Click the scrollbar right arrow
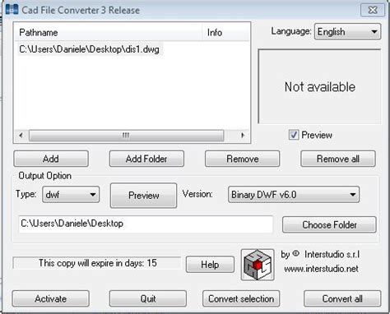This screenshot has height=314, width=390. tap(243, 136)
